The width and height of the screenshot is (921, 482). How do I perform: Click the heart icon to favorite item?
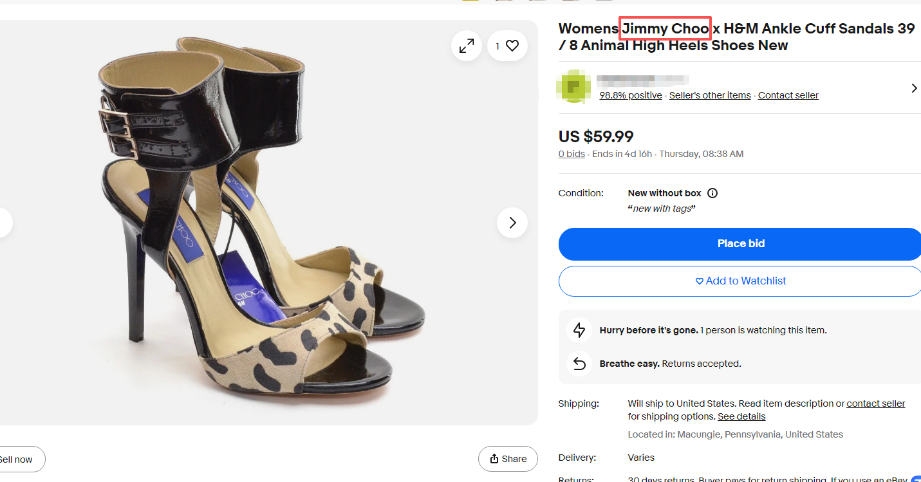(512, 46)
